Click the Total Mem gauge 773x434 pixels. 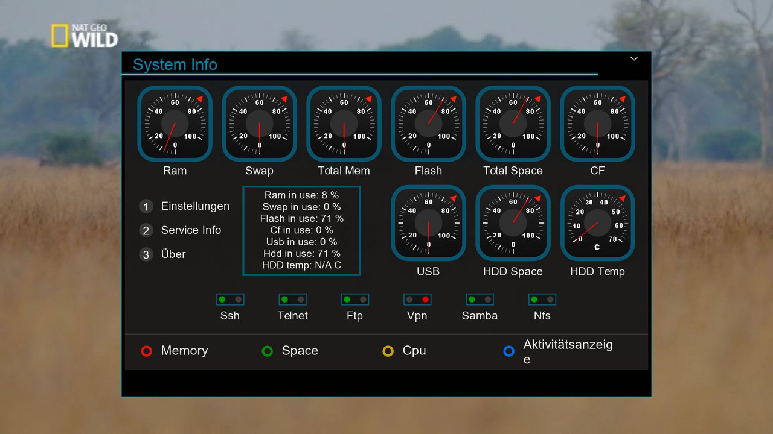(344, 124)
